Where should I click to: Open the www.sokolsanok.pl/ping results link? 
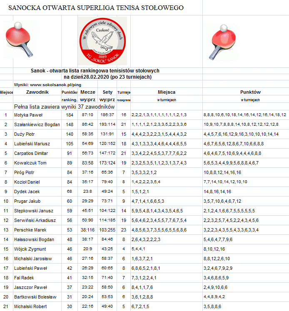(x=47, y=85)
